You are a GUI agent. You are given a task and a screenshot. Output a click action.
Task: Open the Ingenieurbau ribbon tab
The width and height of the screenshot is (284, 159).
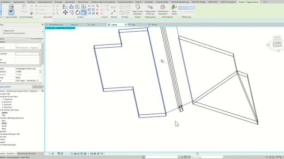pos(19,2)
